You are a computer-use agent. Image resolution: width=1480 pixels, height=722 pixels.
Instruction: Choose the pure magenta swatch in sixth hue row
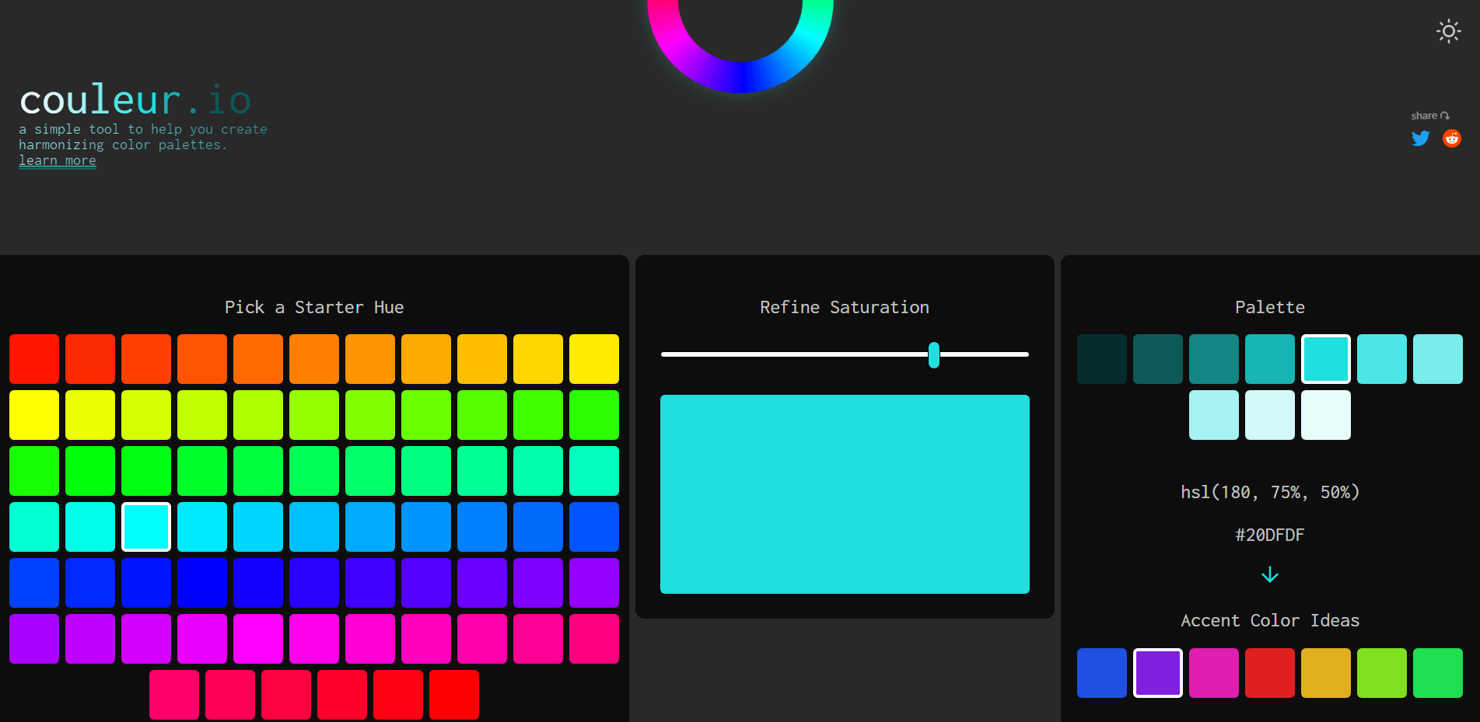click(x=258, y=639)
